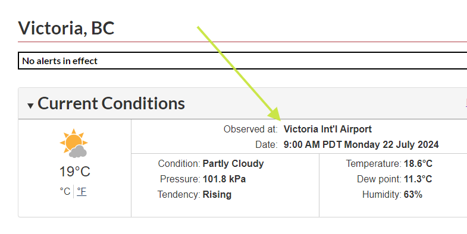467x234 pixels.
Task: Click the Victoria Int'l Airport station name
Action: (x=328, y=129)
